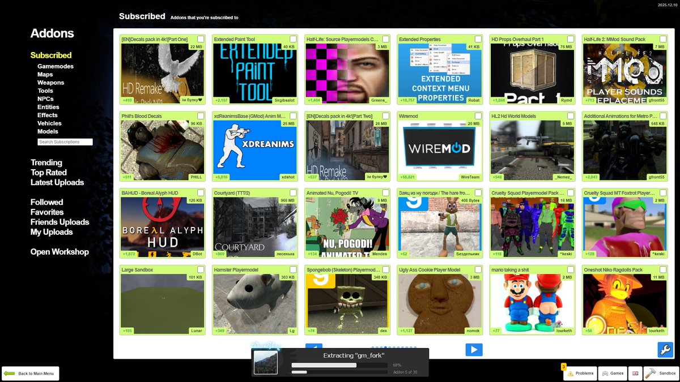The image size is (680, 382).
Task: Tick checkbox for Wiremod addon
Action: pos(478,116)
